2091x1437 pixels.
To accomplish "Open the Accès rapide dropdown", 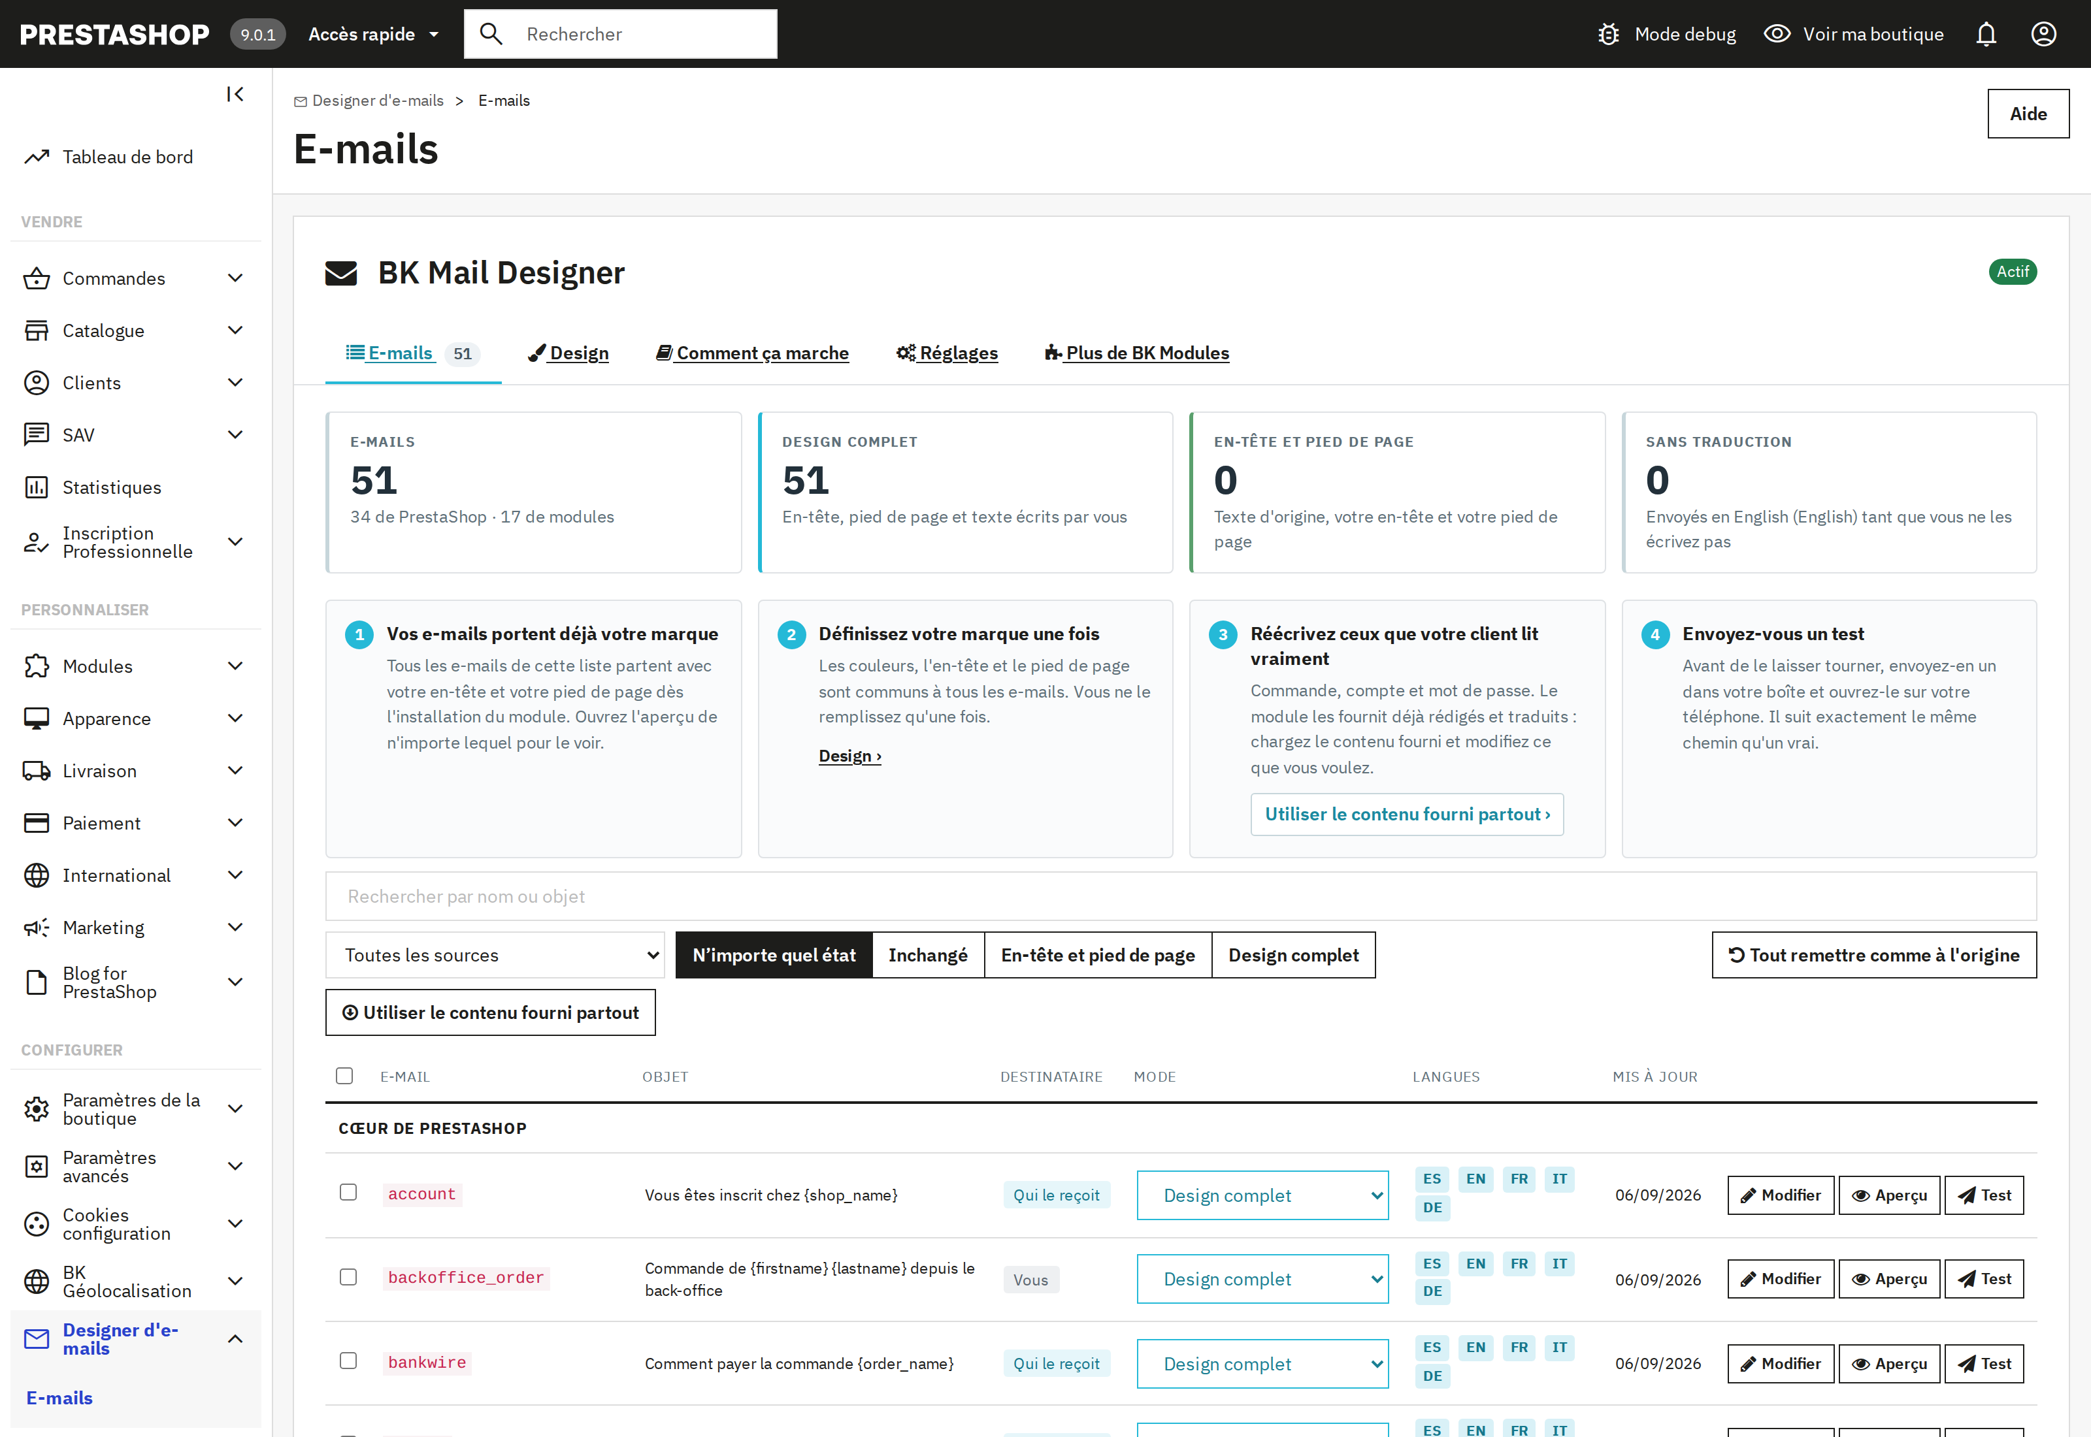I will tap(374, 34).
